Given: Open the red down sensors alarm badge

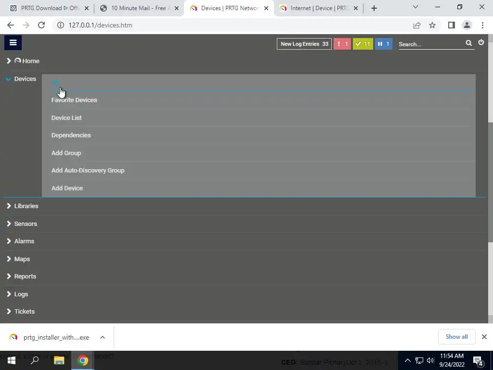Looking at the screenshot, I should (x=342, y=44).
